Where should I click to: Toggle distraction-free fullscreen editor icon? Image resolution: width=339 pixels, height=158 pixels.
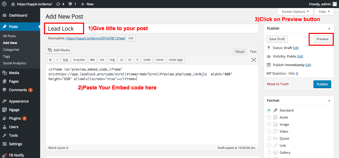[x=254, y=60]
